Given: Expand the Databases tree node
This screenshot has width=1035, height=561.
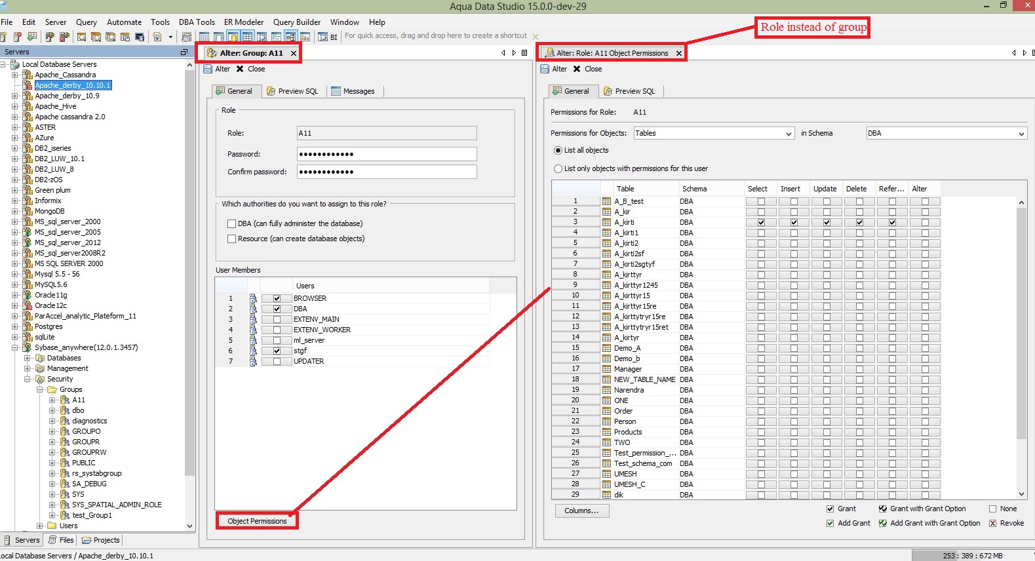Looking at the screenshot, I should tap(28, 358).
